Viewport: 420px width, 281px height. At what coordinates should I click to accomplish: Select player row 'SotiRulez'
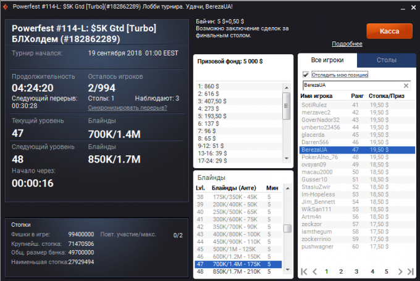click(x=357, y=105)
